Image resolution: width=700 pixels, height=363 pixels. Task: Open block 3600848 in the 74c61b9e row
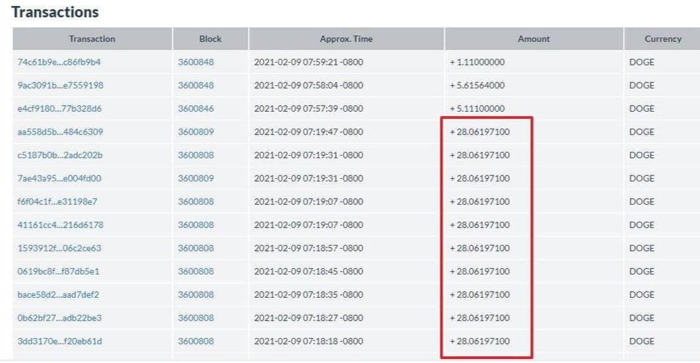click(x=196, y=62)
